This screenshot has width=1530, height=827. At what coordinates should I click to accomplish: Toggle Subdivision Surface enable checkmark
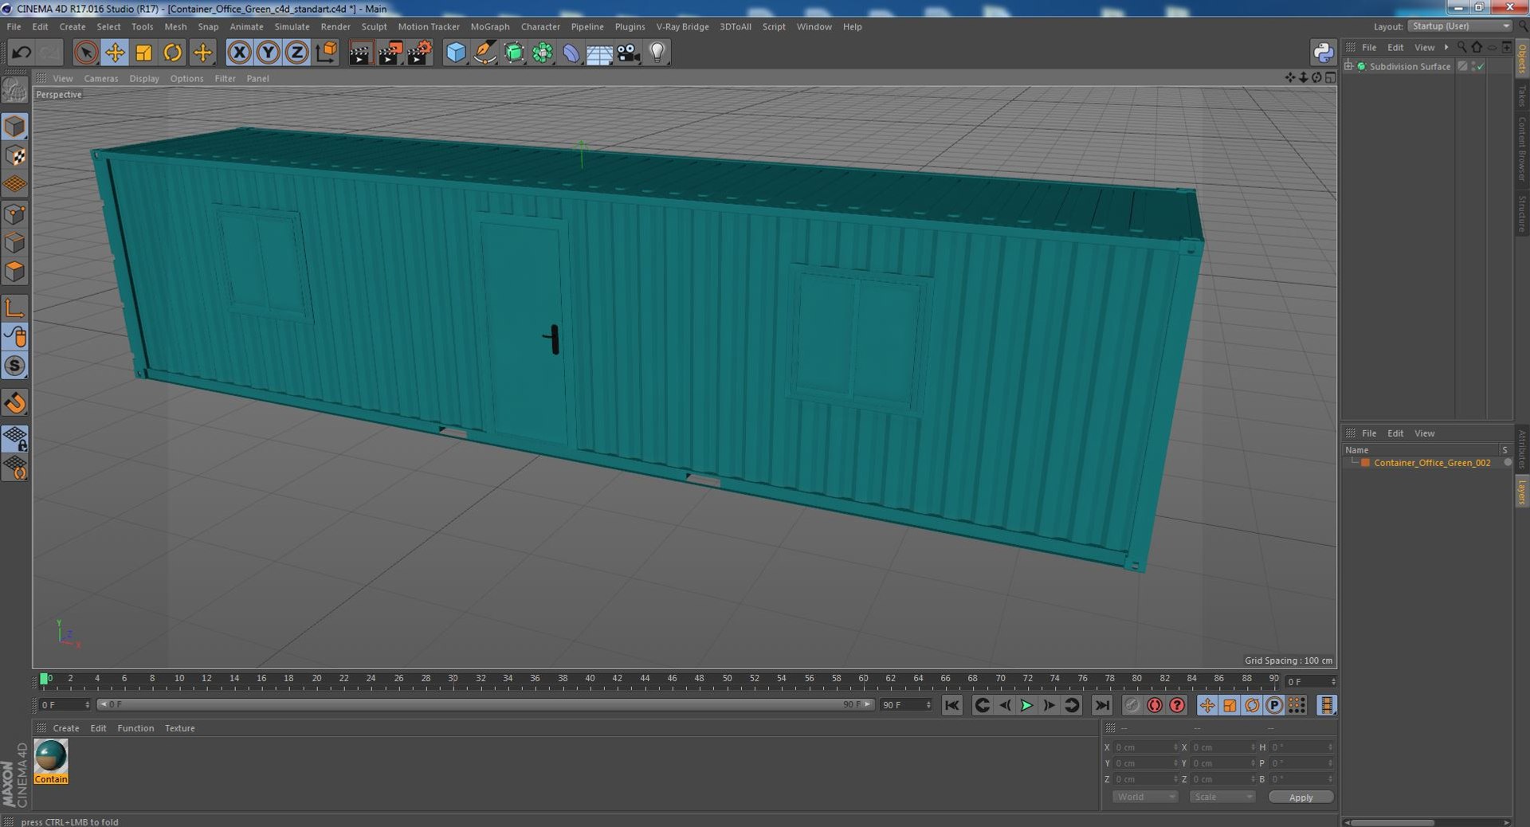click(x=1479, y=67)
